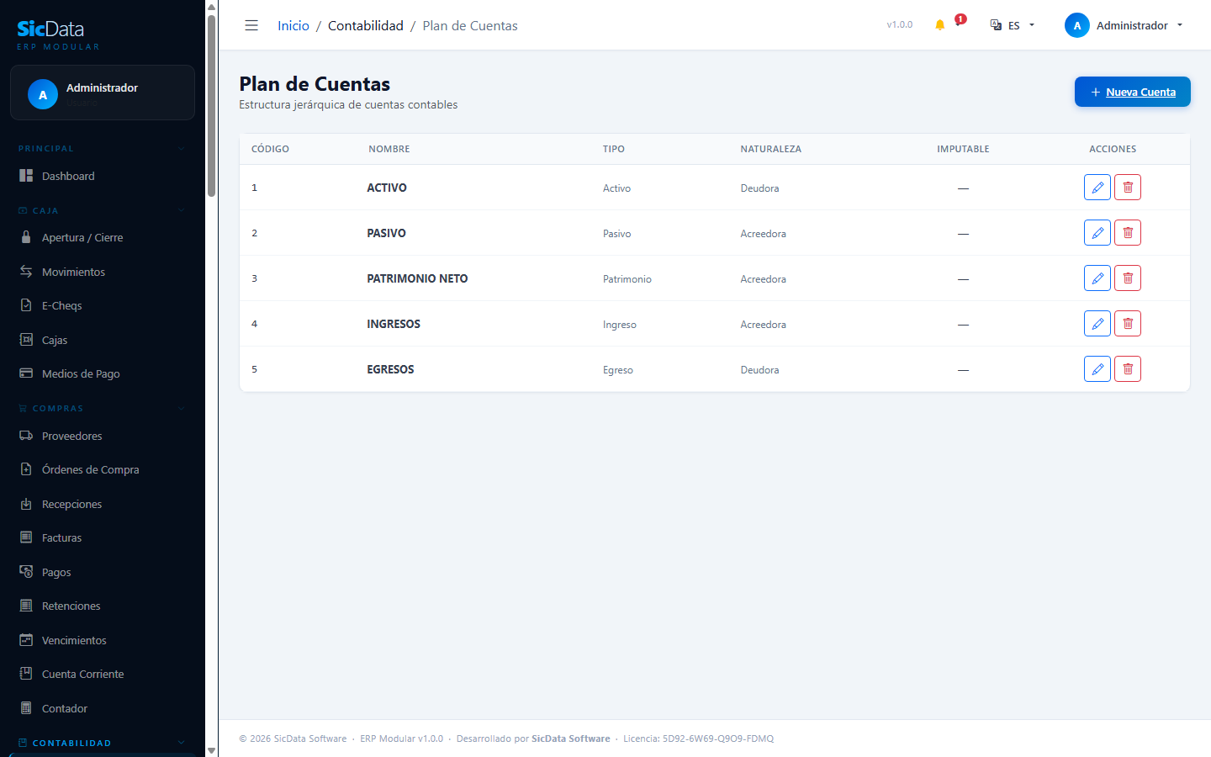Select the INGRESOS account name
The height and width of the screenshot is (757, 1211).
394,324
